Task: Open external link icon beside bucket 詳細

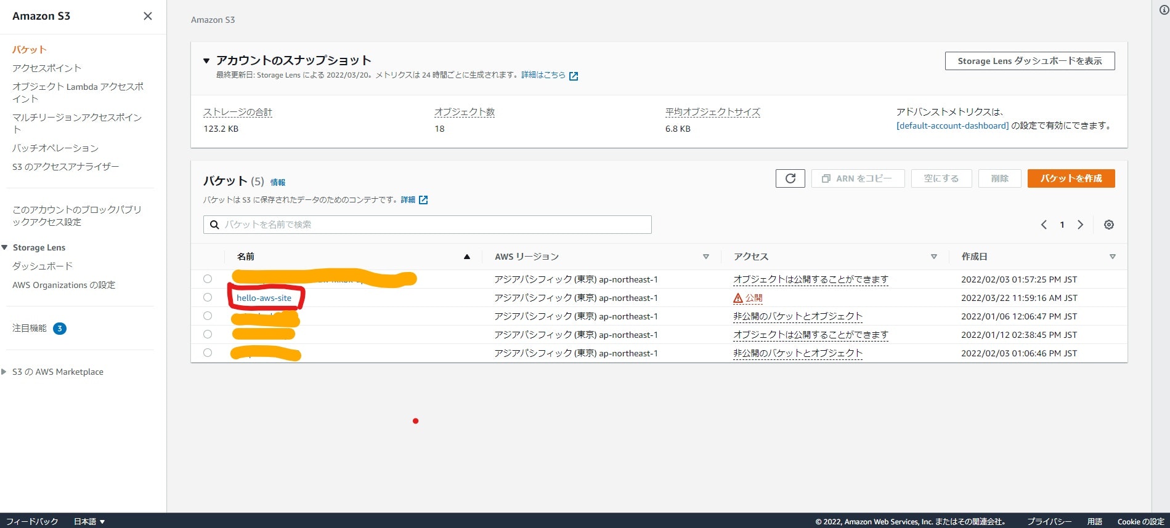Action: 423,200
